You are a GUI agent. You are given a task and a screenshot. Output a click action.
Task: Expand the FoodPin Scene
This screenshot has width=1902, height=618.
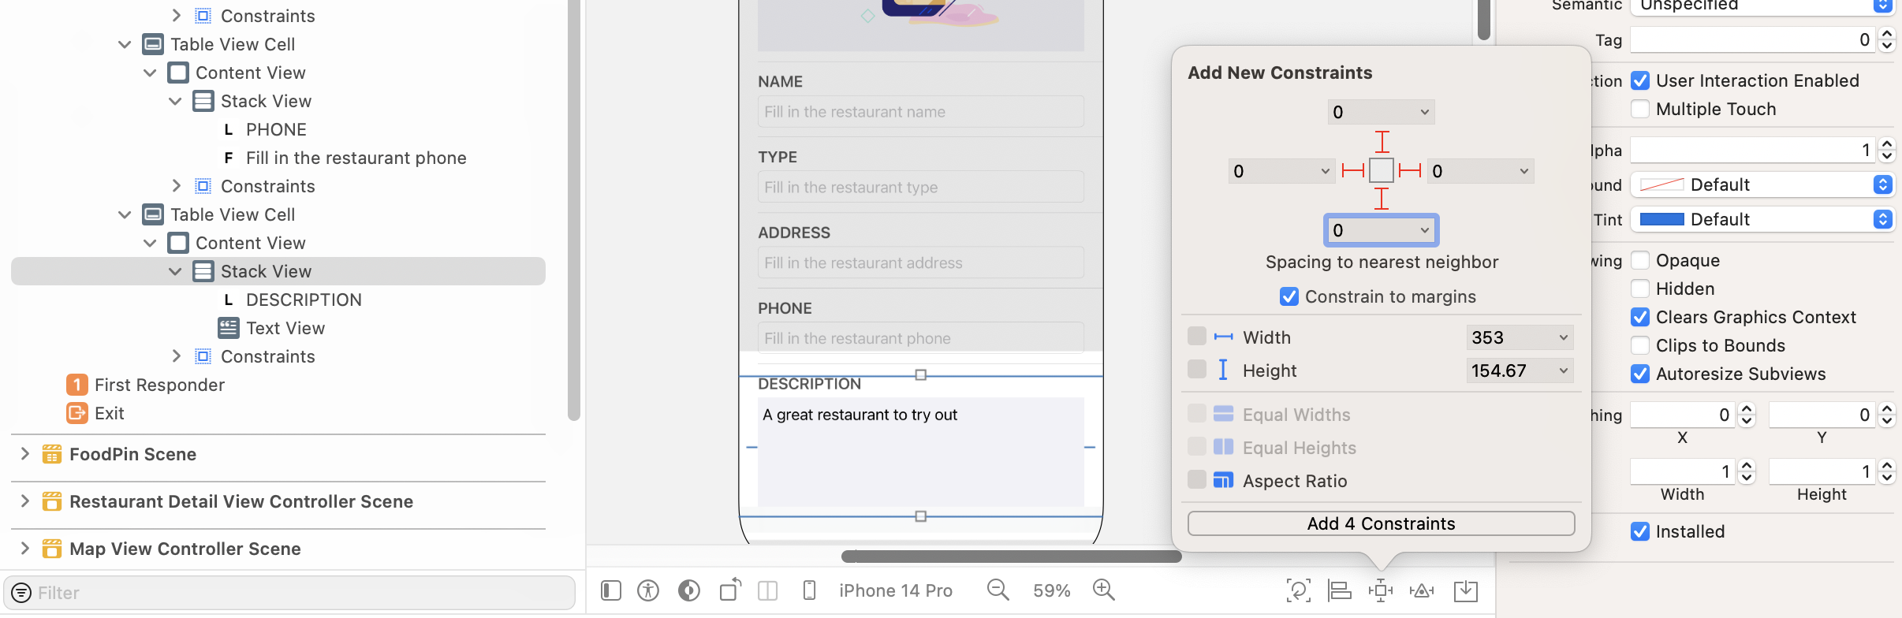point(24,454)
